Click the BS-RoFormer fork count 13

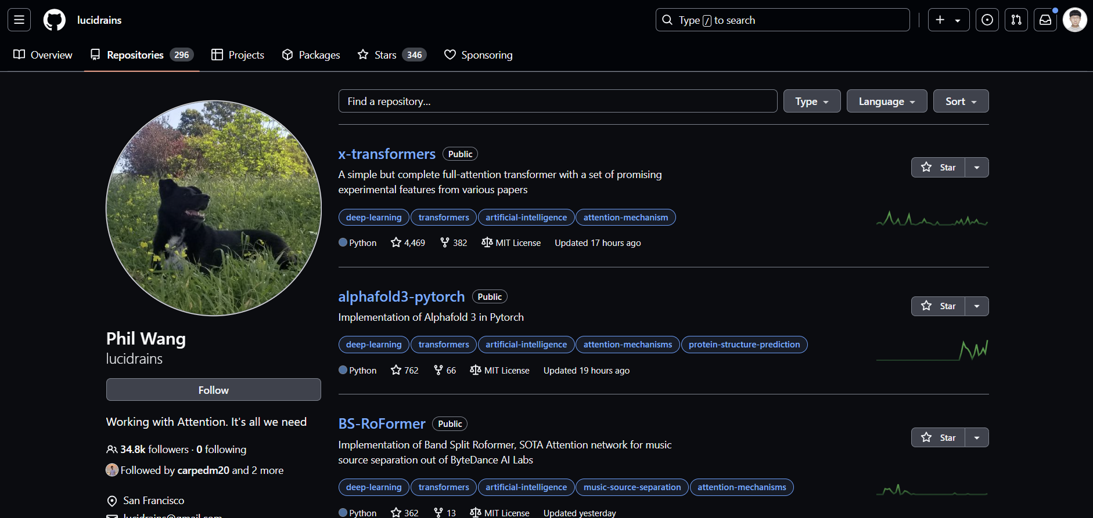pos(445,513)
